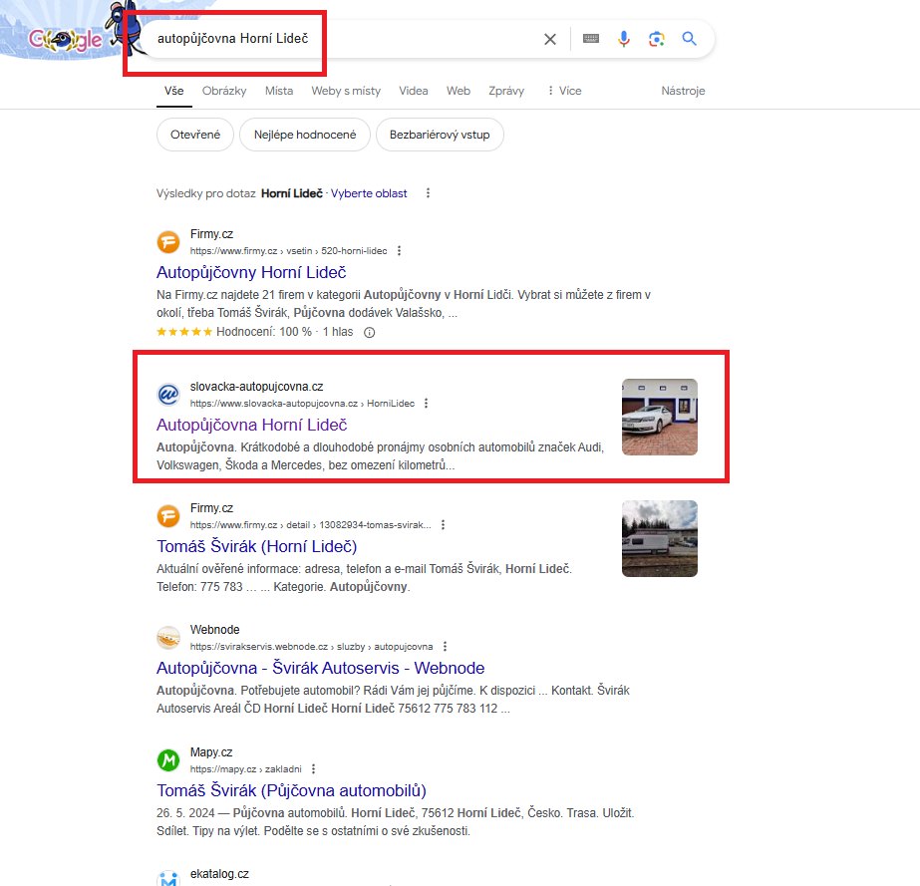Expand the Více menu
The width and height of the screenshot is (920, 886).
(564, 91)
